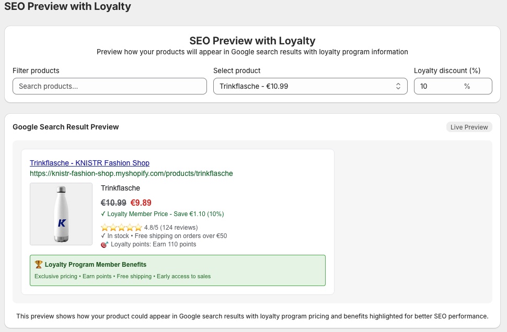Click the Loyalty Program Member Benefits heading
Viewport: 507px width, 332px height.
pyautogui.click(x=96, y=265)
